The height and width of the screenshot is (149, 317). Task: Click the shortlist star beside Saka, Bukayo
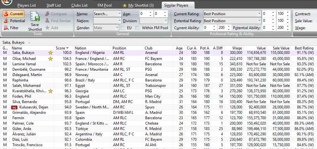pyautogui.click(x=50, y=53)
